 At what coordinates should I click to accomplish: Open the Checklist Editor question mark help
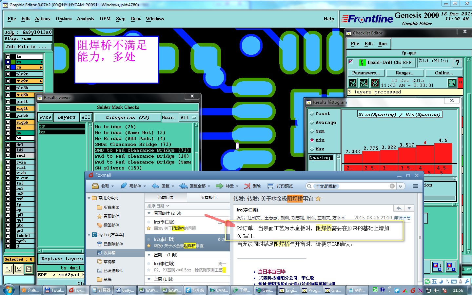pos(458,62)
